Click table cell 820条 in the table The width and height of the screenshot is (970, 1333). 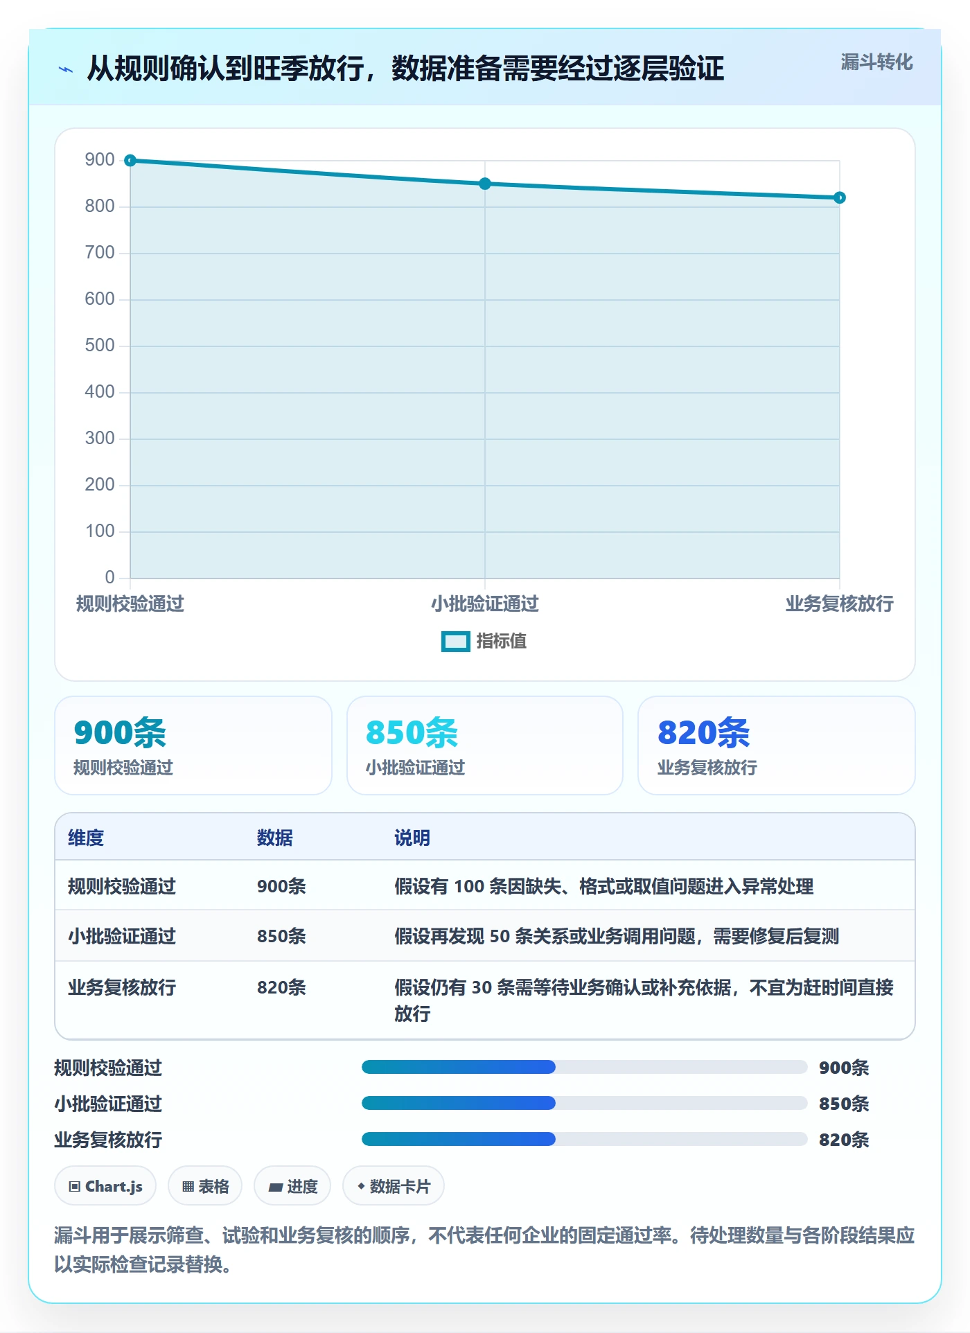(281, 988)
